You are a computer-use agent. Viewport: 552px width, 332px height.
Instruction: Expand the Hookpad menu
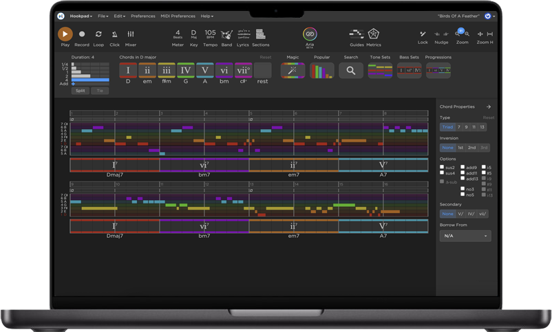[81, 16]
